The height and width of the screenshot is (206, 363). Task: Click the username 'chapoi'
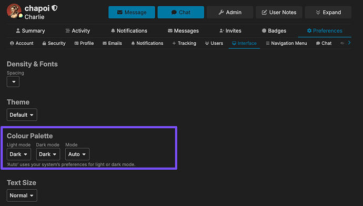37,8
